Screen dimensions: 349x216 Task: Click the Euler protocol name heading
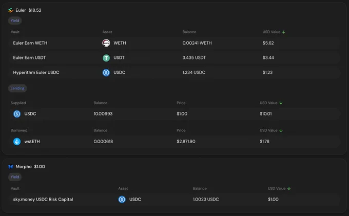21,10
